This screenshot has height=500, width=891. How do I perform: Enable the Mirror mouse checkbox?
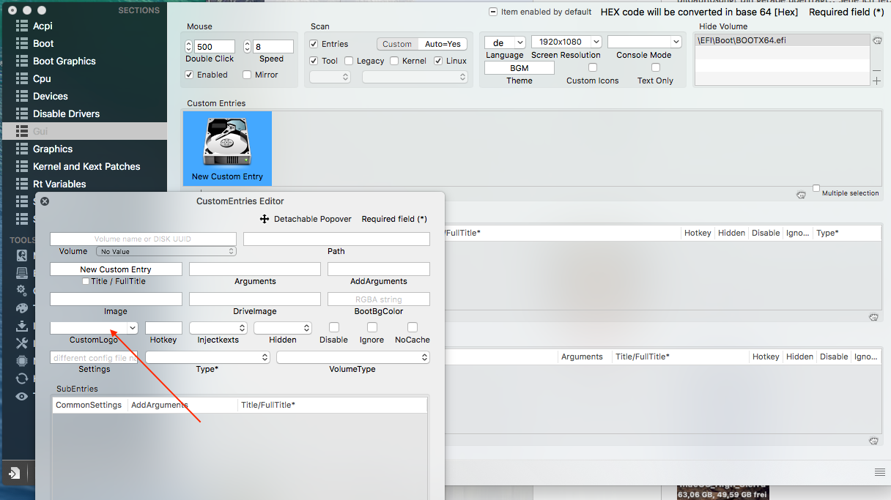click(248, 75)
